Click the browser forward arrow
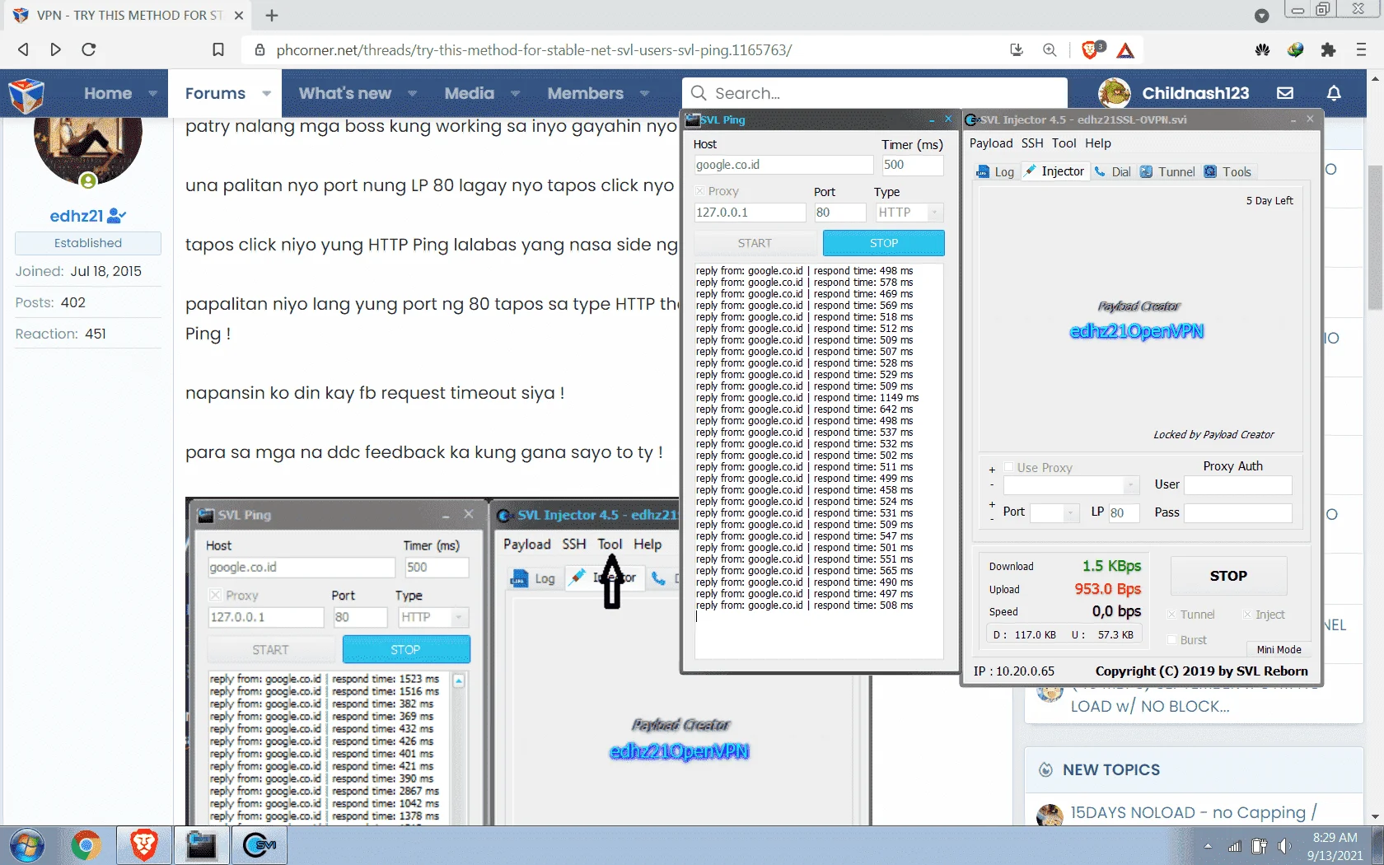Image resolution: width=1384 pixels, height=865 pixels. point(55,49)
